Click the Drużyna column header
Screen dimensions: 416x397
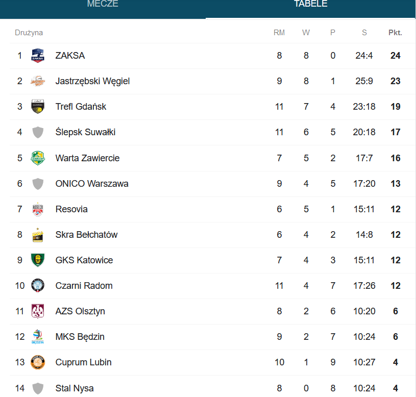point(29,33)
